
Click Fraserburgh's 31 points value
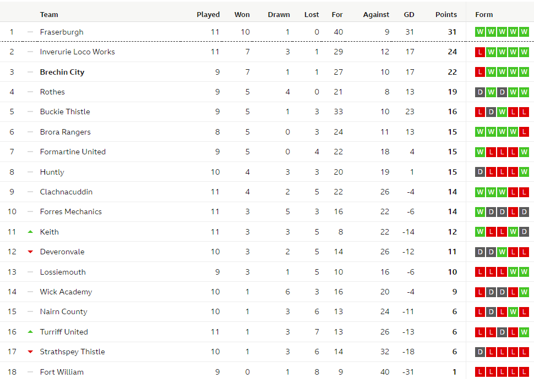click(x=452, y=32)
